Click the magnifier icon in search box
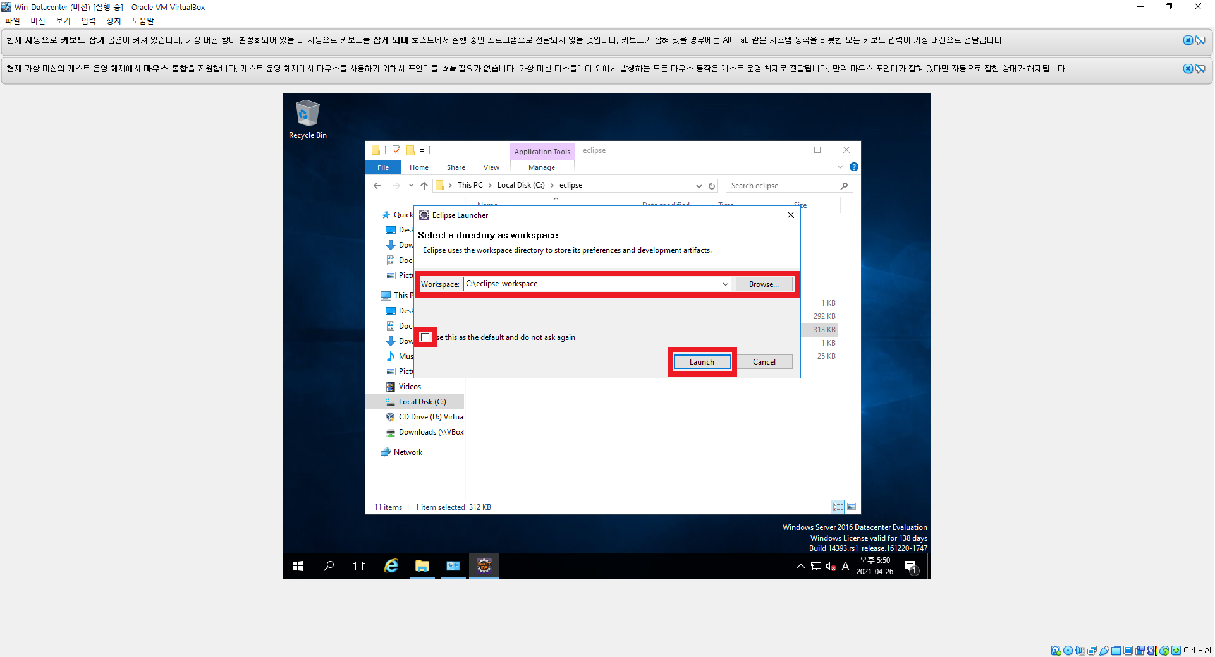The width and height of the screenshot is (1215, 657). pyautogui.click(x=844, y=186)
